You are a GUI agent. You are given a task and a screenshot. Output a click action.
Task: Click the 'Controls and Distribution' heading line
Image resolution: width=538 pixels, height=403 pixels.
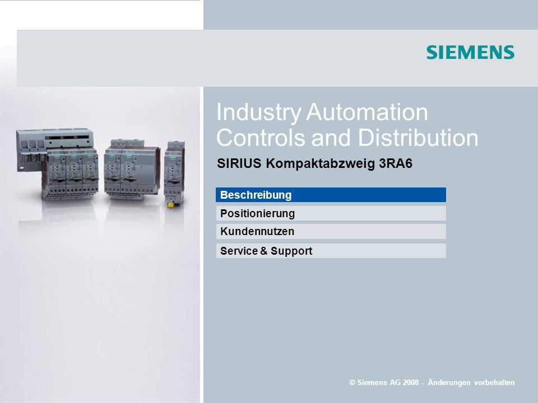pos(347,138)
